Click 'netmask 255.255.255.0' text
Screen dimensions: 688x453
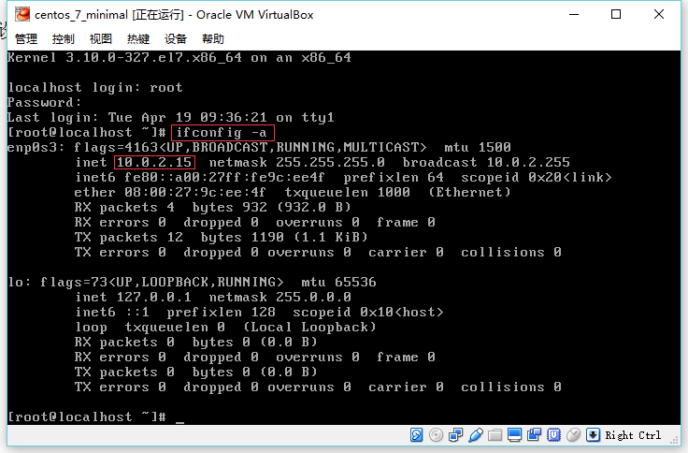pos(297,162)
